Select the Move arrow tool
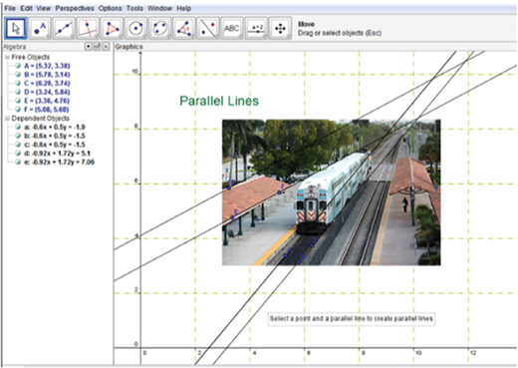 [16, 29]
